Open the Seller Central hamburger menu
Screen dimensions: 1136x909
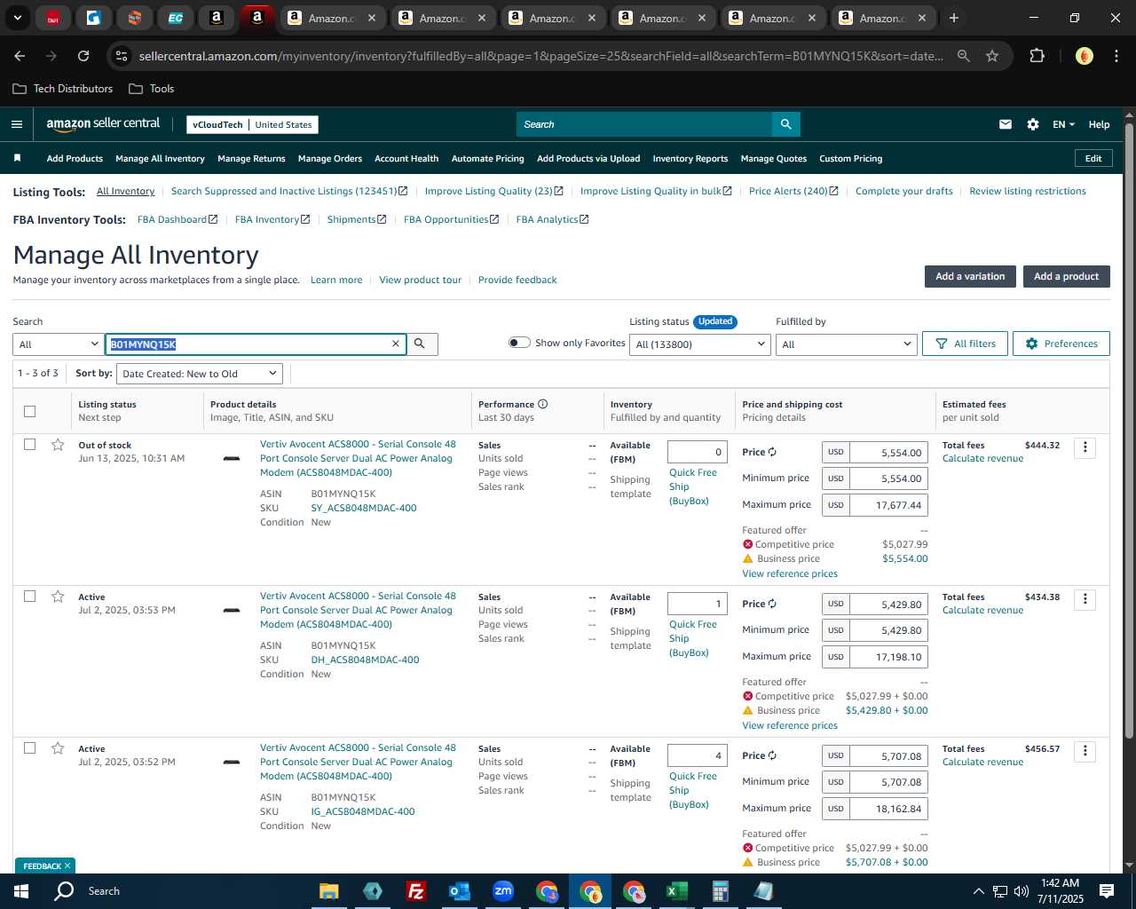click(x=17, y=124)
